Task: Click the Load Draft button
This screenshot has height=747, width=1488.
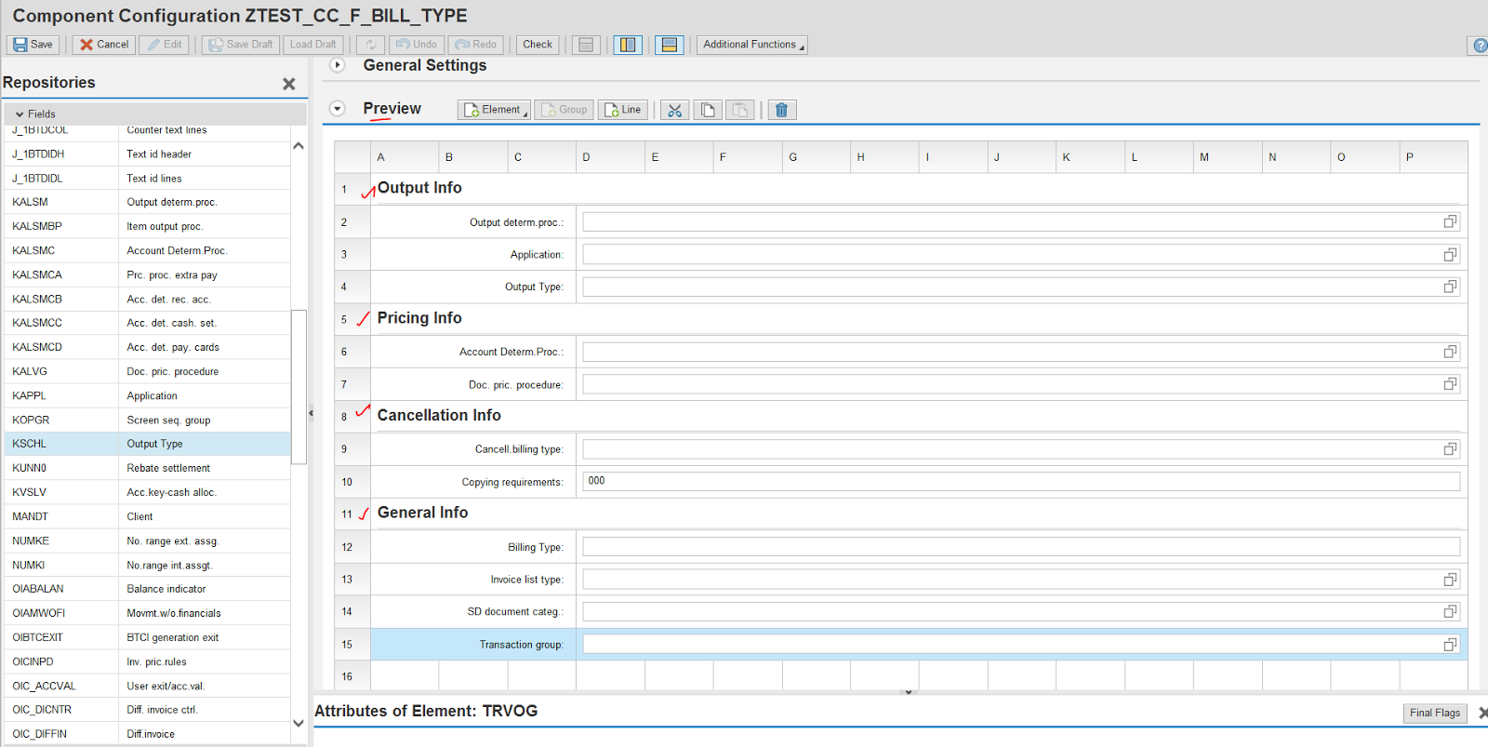Action: pyautogui.click(x=313, y=45)
